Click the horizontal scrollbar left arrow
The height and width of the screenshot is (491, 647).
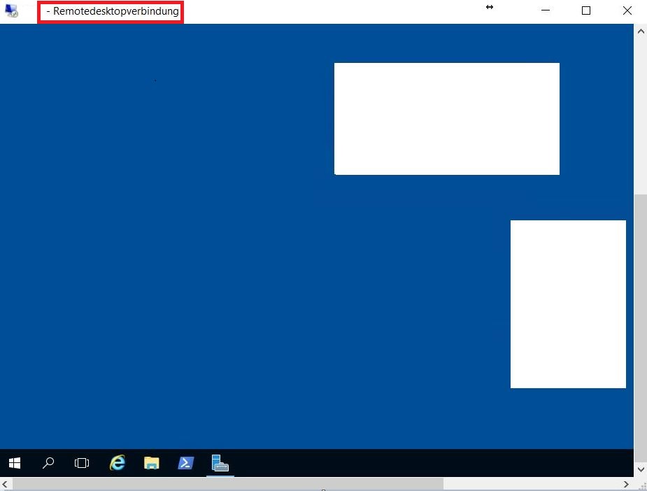click(x=6, y=484)
